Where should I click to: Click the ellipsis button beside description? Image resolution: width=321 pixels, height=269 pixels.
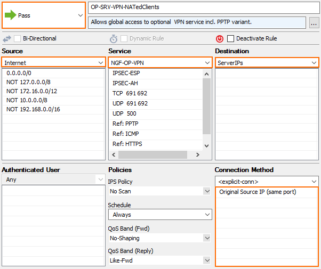point(314,23)
